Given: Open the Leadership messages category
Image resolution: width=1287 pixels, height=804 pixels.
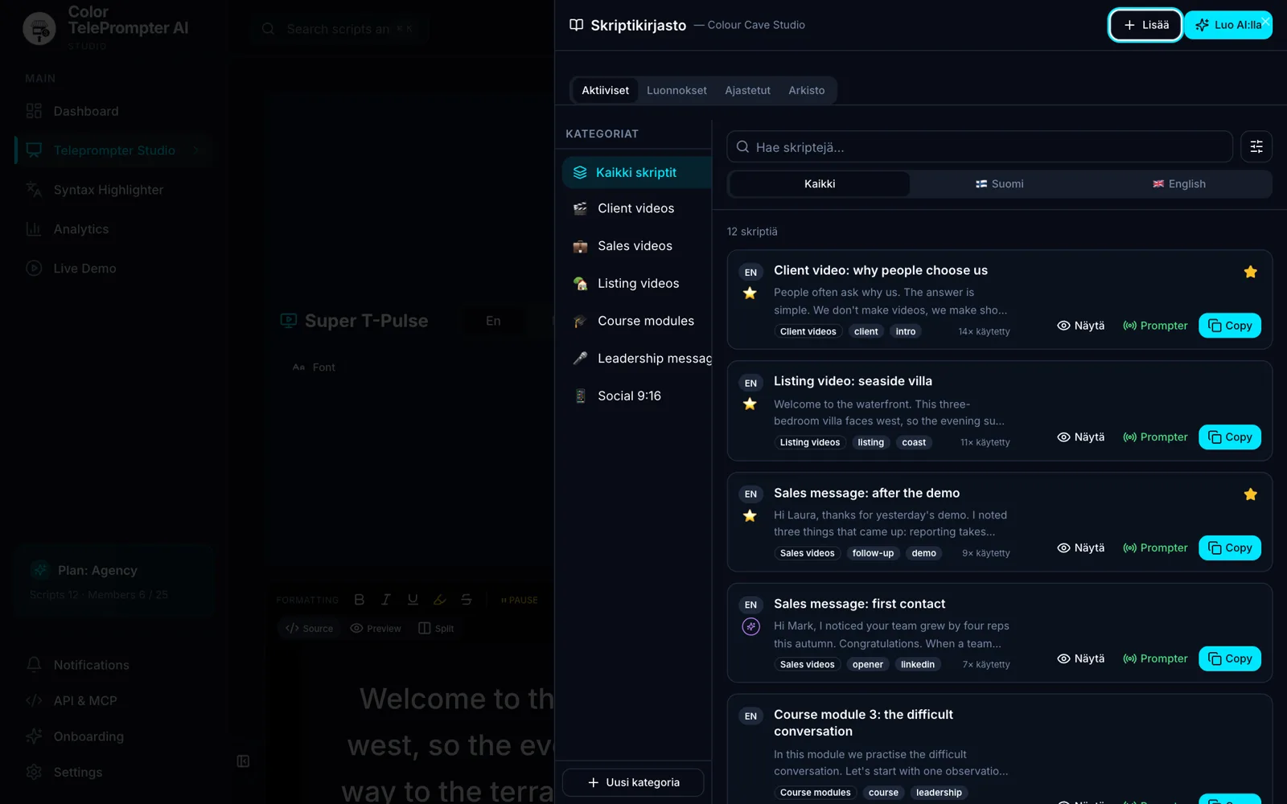Looking at the screenshot, I should [636, 359].
